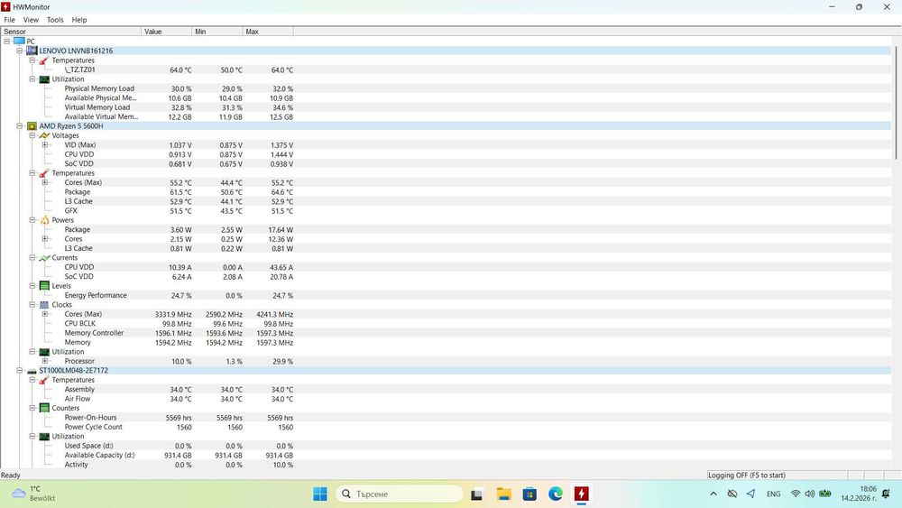Open the File menu
This screenshot has width=902, height=508.
point(9,20)
